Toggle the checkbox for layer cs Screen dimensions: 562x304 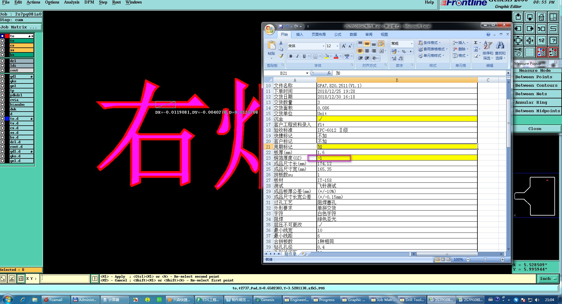[x=2, y=45]
